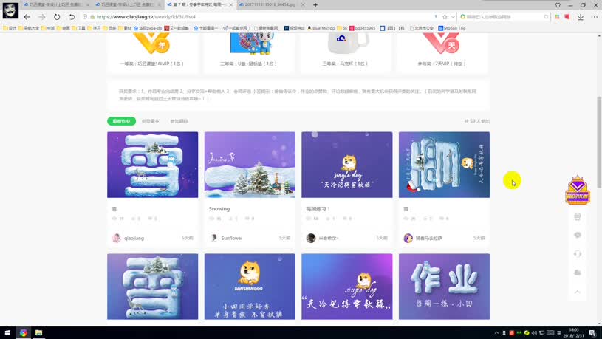Click the taskbar clock showing 18:03
Viewport: 602px width, 339px height.
coord(574,333)
